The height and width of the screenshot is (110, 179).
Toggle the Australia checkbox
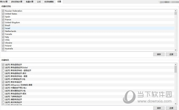point(3,49)
